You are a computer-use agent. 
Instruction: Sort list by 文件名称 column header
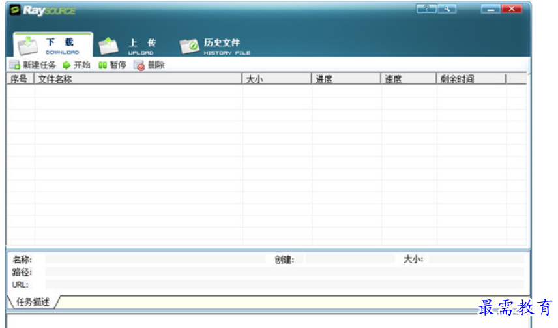[x=138, y=79]
